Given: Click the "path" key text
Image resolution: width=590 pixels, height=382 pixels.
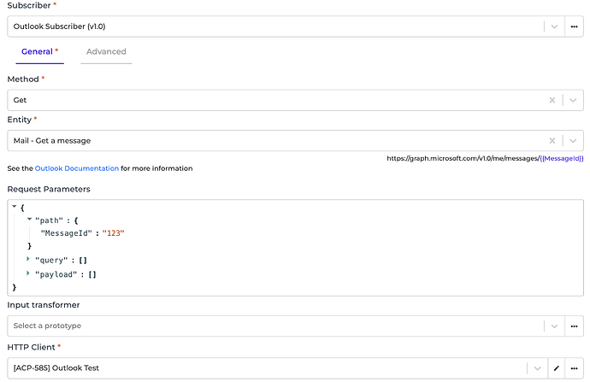Looking at the screenshot, I should pos(49,220).
